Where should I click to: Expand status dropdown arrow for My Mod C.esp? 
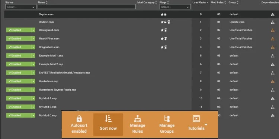point(33,115)
